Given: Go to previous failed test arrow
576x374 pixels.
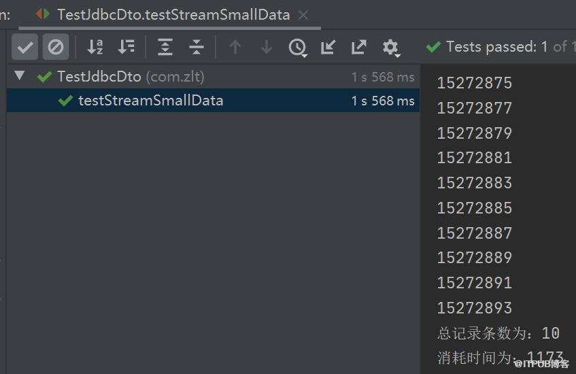Looking at the screenshot, I should (235, 47).
